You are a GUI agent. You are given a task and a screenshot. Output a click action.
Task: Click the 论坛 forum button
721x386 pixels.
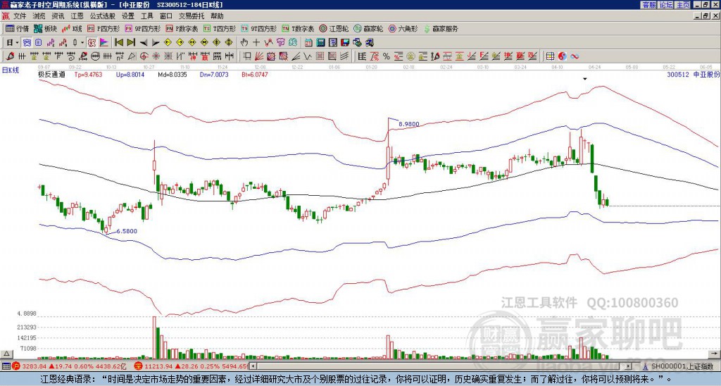pyautogui.click(x=666, y=5)
